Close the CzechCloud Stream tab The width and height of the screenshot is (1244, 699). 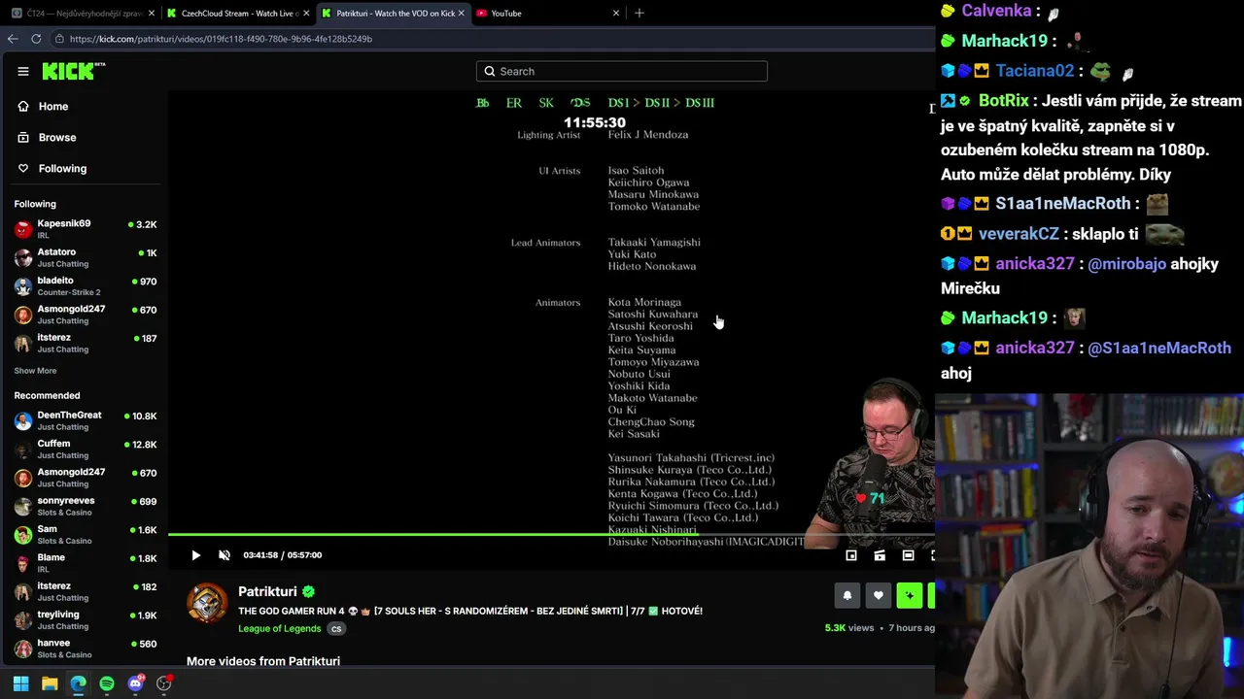pos(306,14)
